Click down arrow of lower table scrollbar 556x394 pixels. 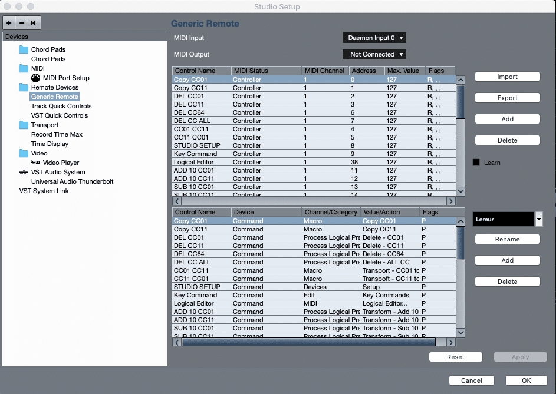(x=460, y=333)
